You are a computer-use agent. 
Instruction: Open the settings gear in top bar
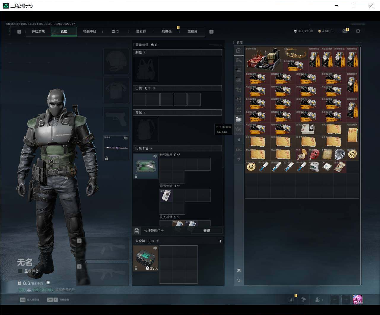[x=358, y=31]
